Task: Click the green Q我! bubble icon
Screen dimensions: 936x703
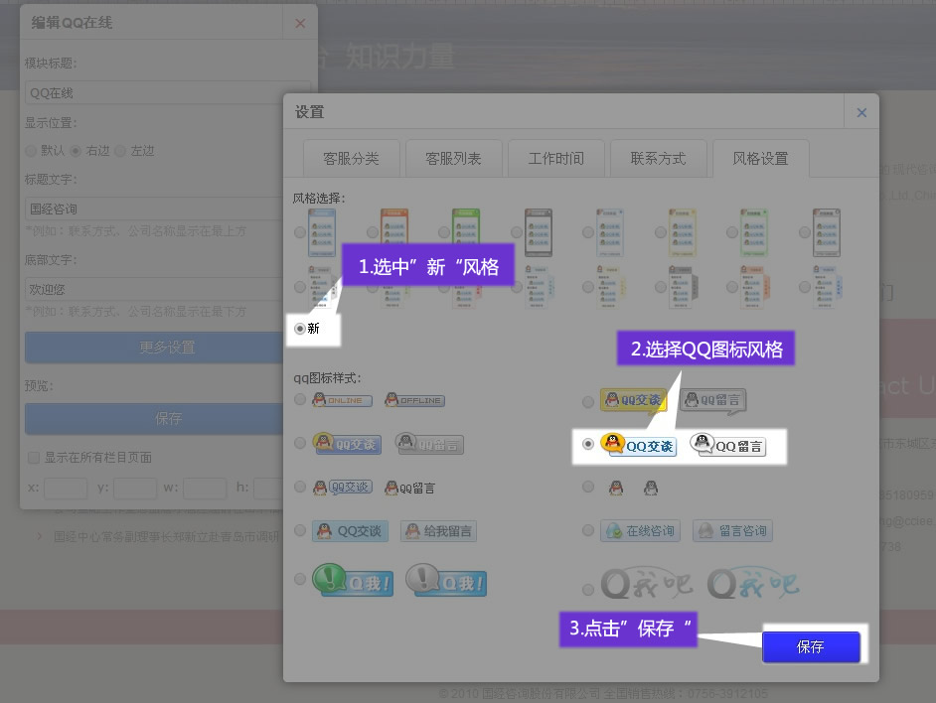Action: pos(353,580)
